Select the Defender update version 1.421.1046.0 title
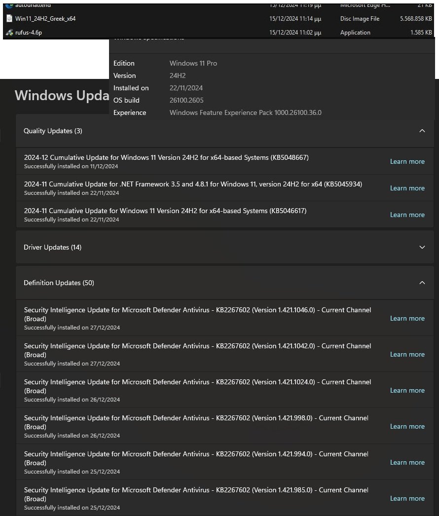The height and width of the screenshot is (516, 439). [197, 314]
